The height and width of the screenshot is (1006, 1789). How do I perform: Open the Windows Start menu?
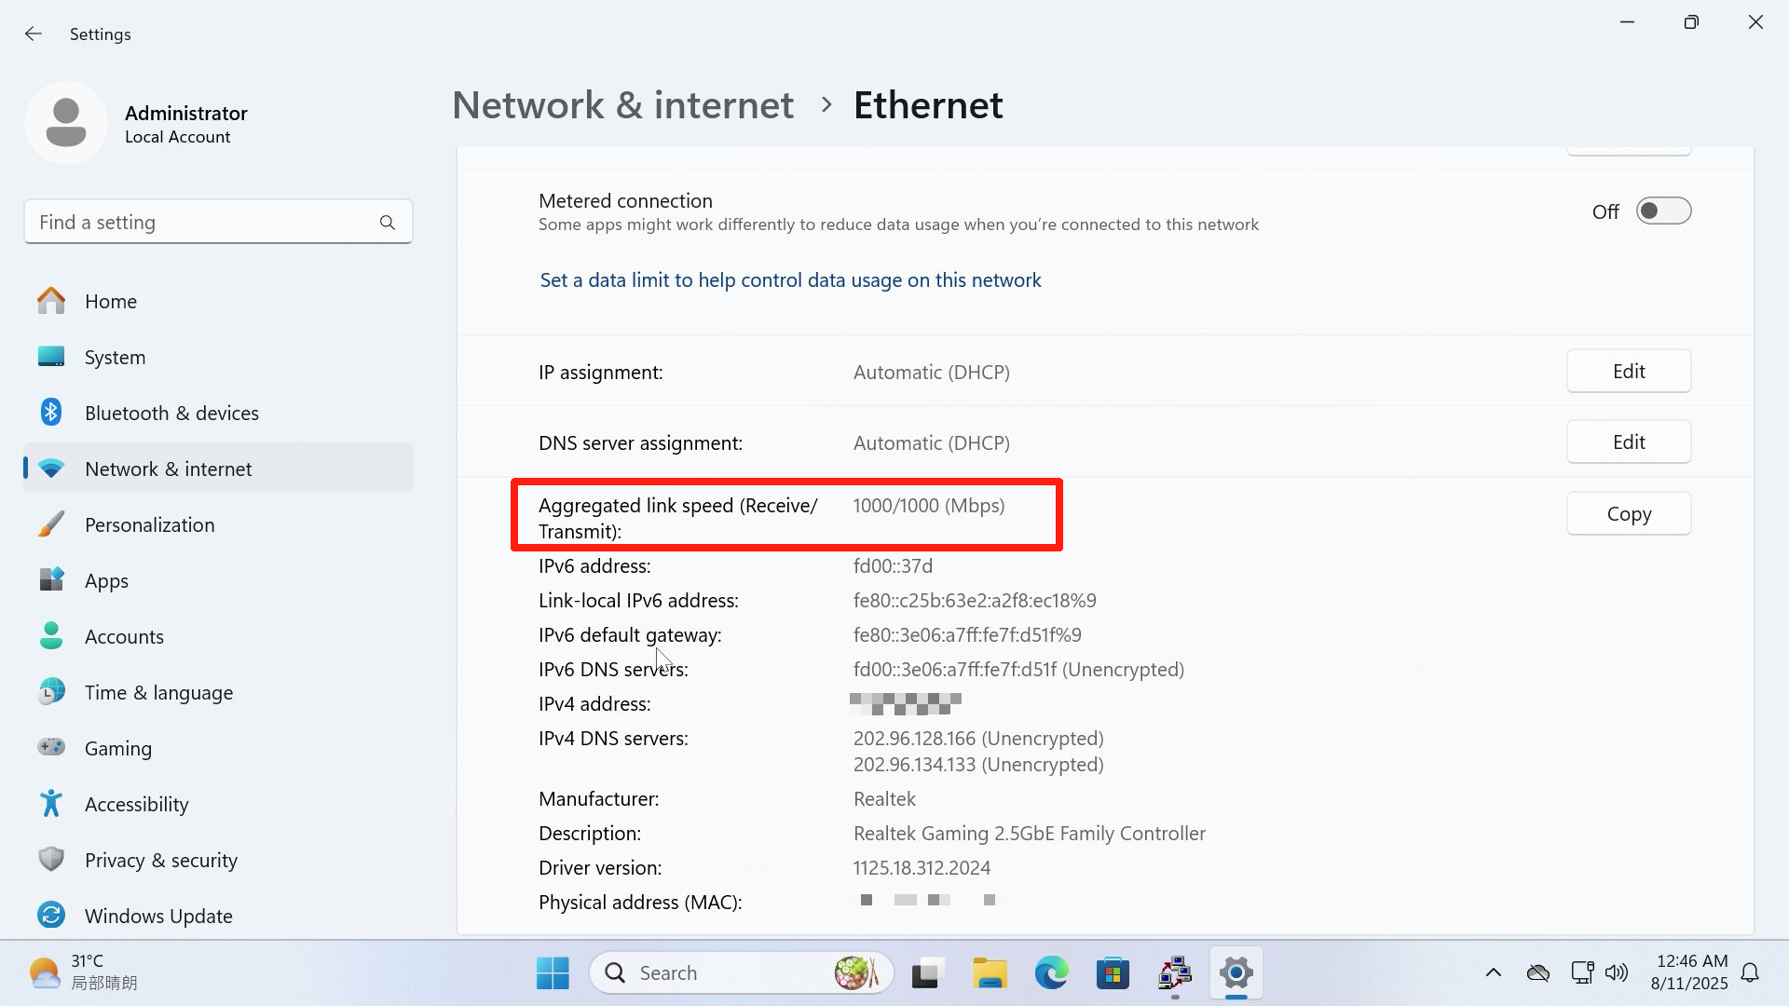(x=553, y=972)
